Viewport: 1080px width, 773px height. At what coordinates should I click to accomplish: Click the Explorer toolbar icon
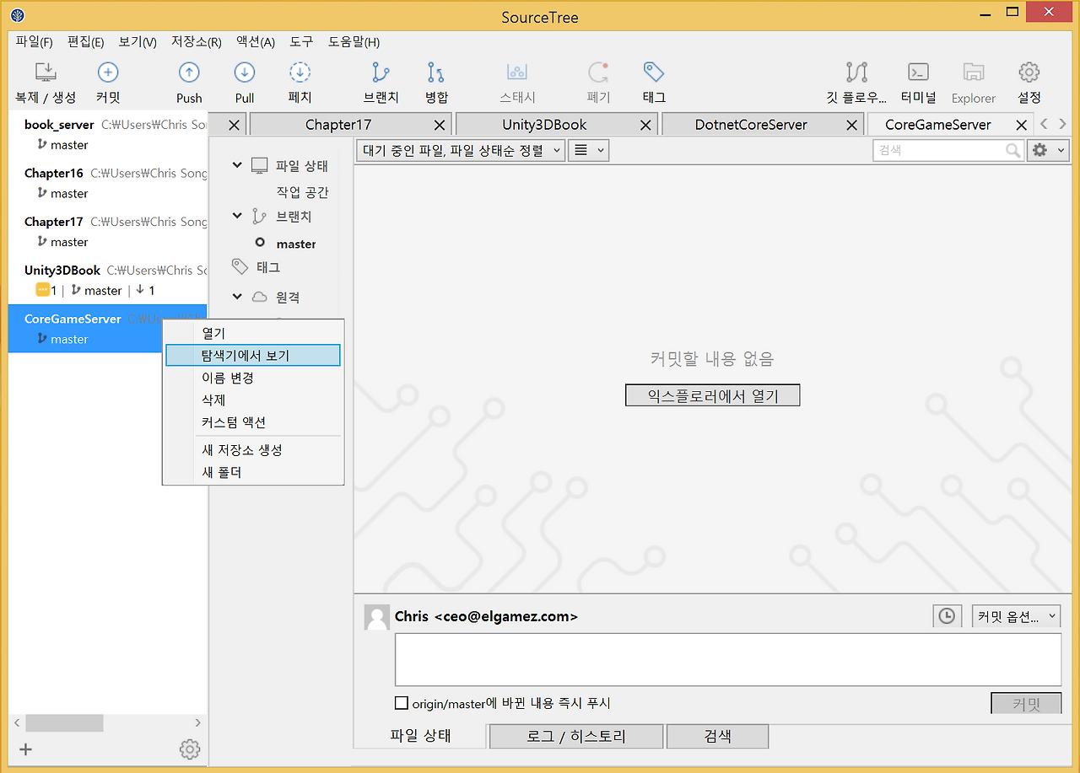point(974,72)
